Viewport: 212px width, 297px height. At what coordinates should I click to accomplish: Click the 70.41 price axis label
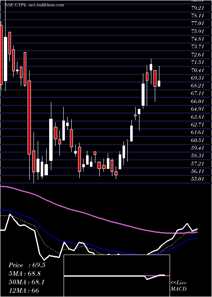click(x=198, y=70)
